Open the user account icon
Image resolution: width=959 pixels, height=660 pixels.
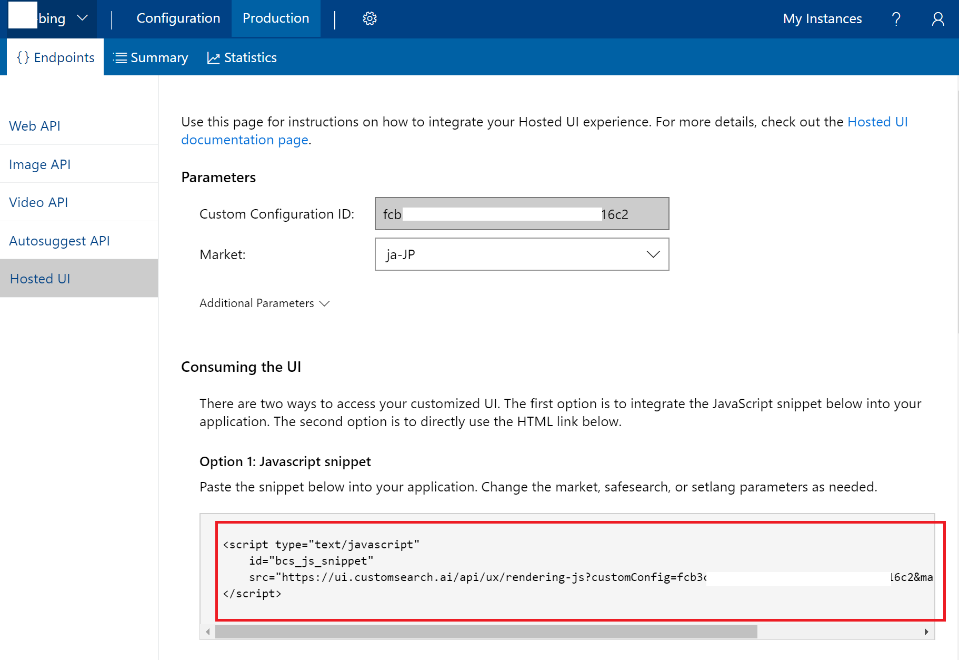click(x=937, y=18)
